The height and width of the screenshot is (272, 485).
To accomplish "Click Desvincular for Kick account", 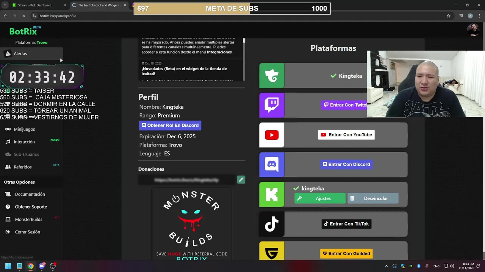I will click(373, 198).
